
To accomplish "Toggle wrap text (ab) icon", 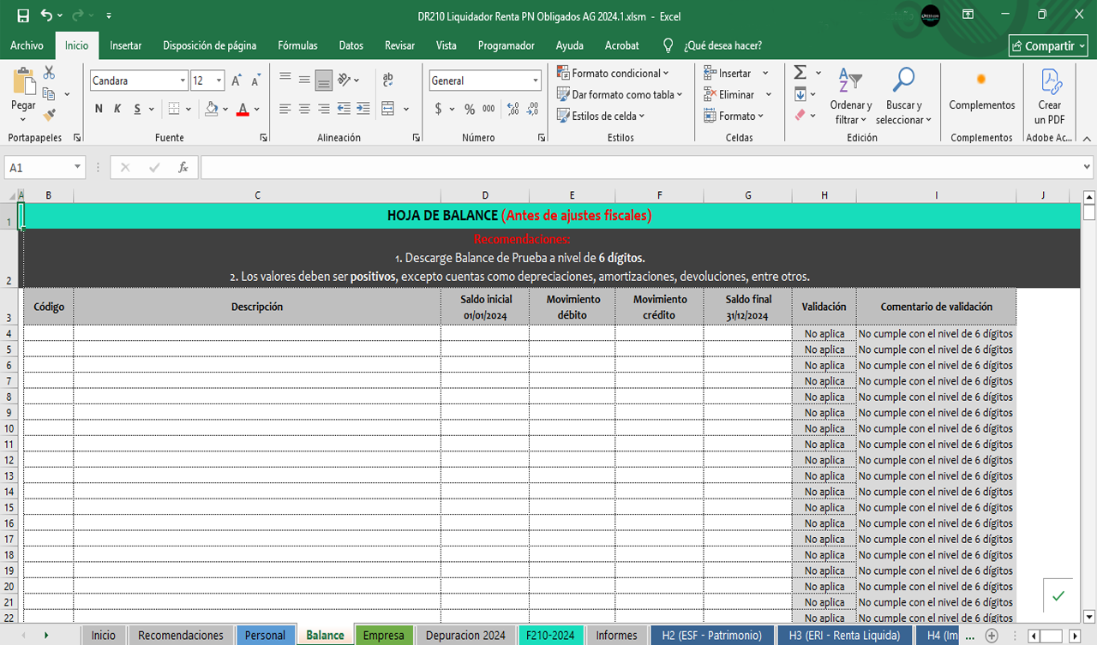I will click(x=387, y=80).
